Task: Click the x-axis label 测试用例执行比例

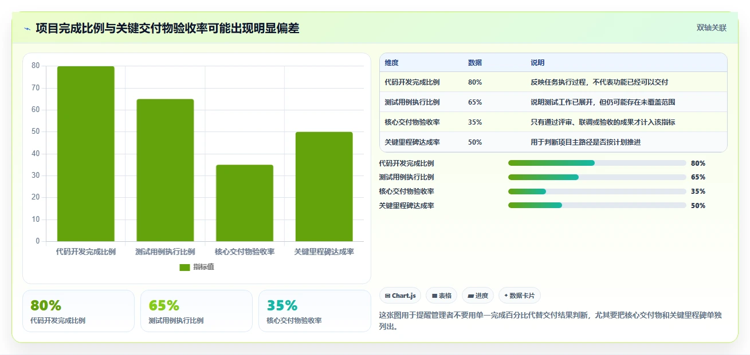Action: click(165, 252)
